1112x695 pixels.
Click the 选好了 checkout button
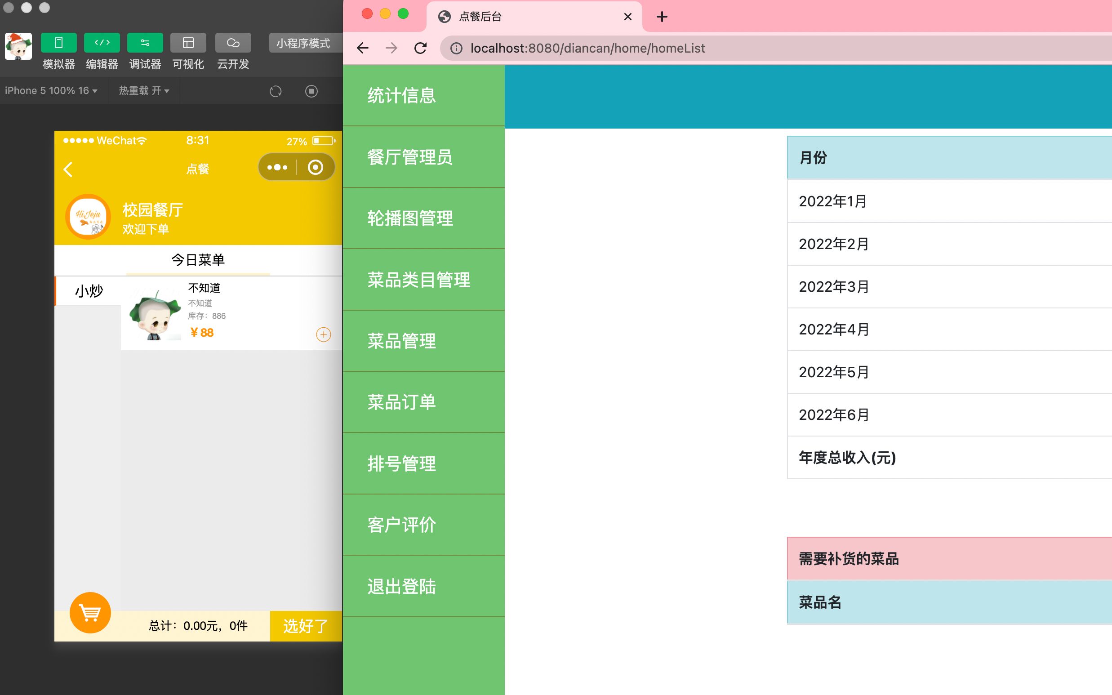(305, 625)
